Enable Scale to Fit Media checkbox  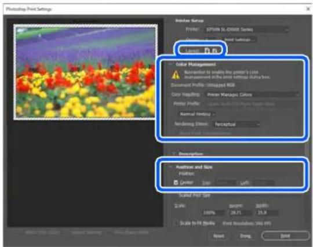tap(176, 223)
